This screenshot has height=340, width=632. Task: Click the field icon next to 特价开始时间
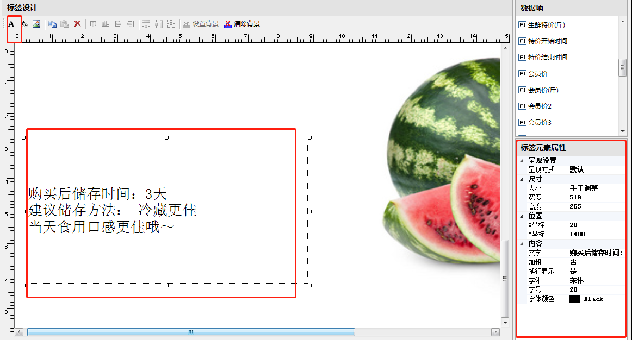coord(522,41)
